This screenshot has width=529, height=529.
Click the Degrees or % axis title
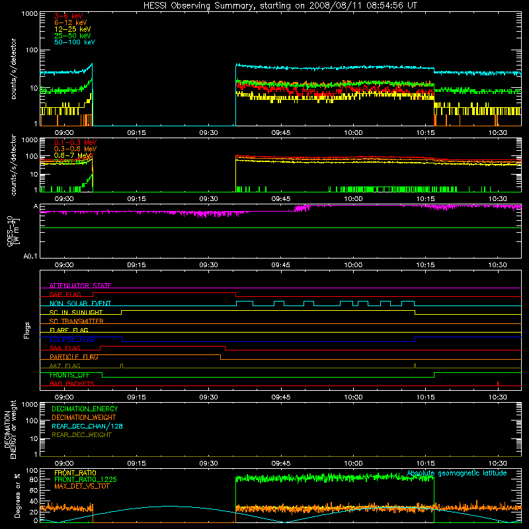pos(17,495)
